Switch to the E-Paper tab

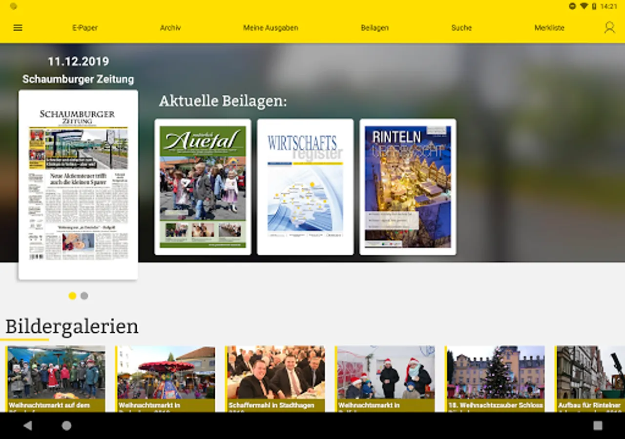[x=85, y=28]
